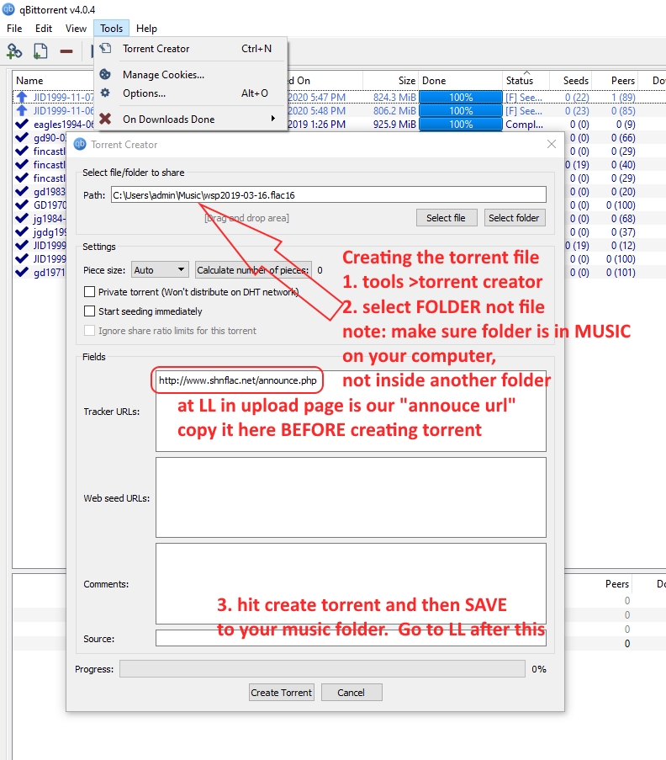The width and height of the screenshot is (666, 760).
Task: Sort by the top Peers column header
Action: pos(622,81)
